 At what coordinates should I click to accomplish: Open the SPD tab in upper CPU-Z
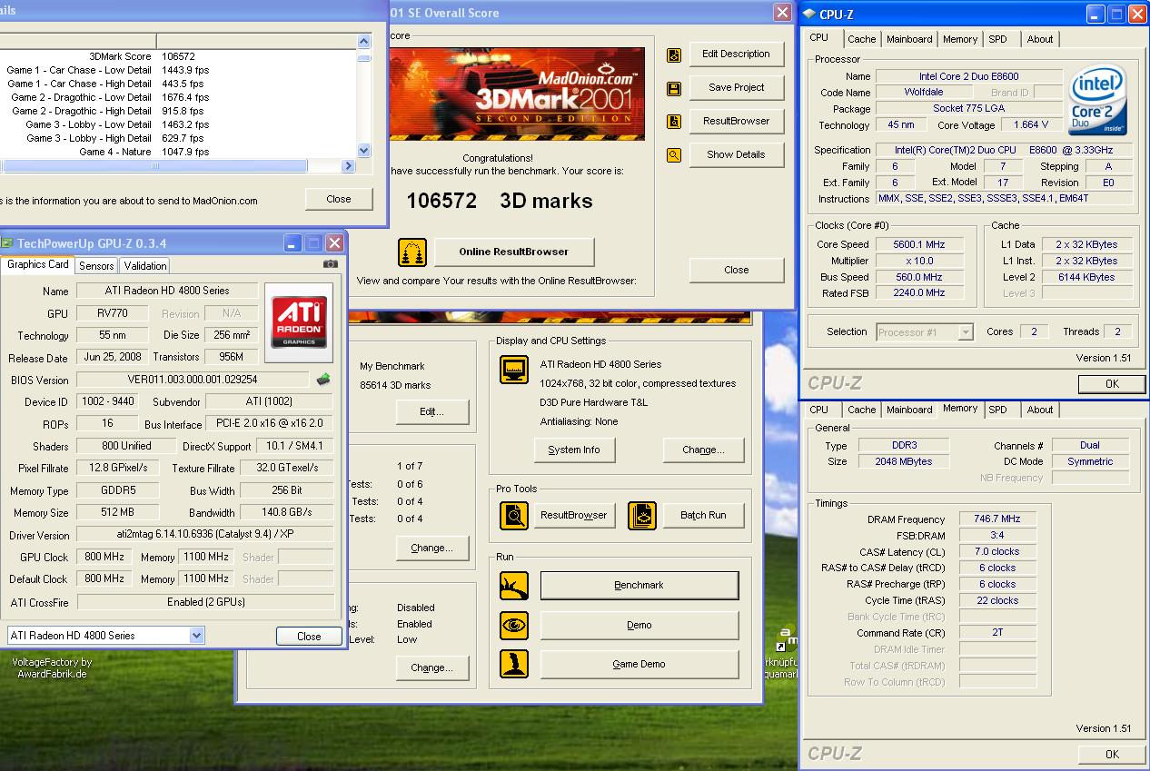[997, 39]
